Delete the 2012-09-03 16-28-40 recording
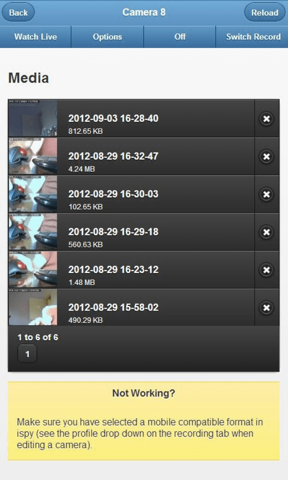This screenshot has width=288, height=480. coord(266,119)
